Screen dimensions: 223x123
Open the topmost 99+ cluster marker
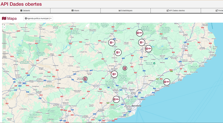(139, 33)
